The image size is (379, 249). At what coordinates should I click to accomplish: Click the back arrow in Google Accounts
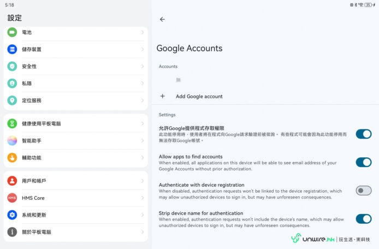point(162,19)
